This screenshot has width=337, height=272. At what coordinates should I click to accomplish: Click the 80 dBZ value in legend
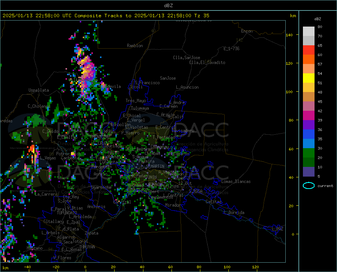tap(320, 27)
